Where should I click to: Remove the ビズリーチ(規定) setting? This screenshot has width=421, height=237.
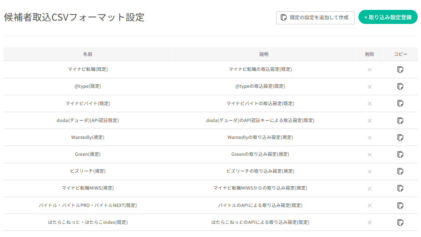coord(370,171)
